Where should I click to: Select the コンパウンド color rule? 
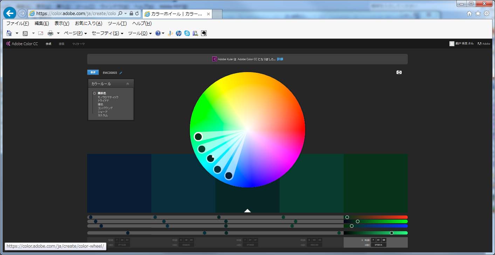[x=105, y=108]
